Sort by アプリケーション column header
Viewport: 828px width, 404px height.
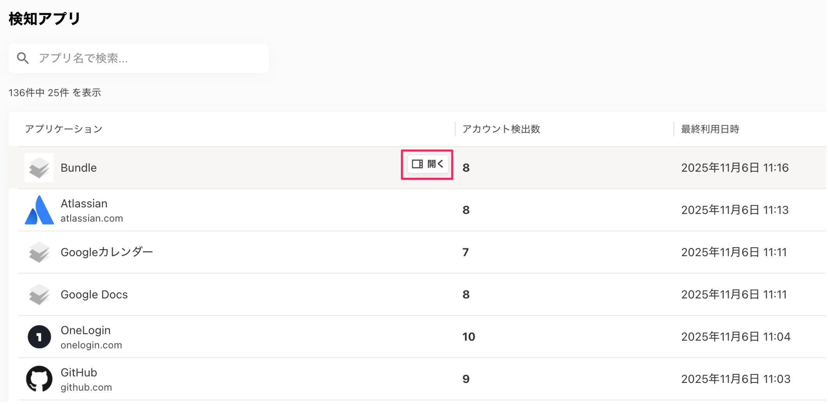(x=64, y=129)
